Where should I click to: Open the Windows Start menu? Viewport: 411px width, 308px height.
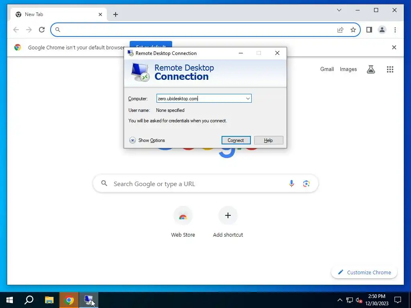[x=10, y=300]
